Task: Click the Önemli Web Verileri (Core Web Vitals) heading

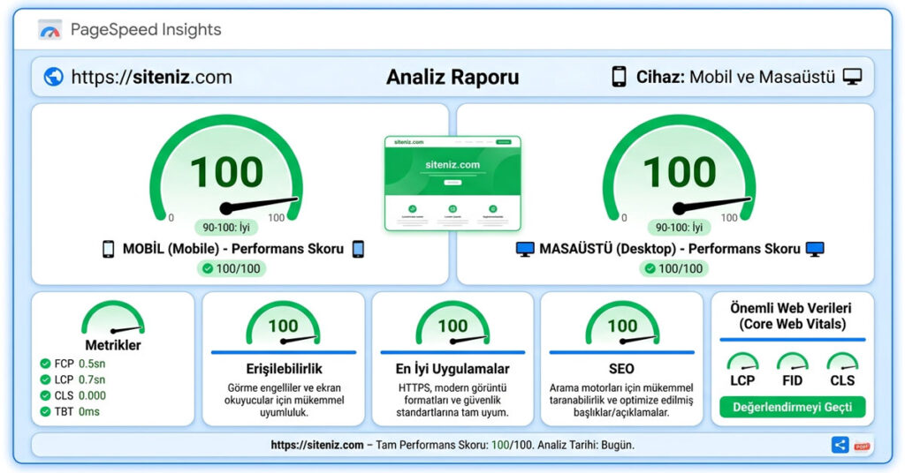Action: tap(793, 316)
